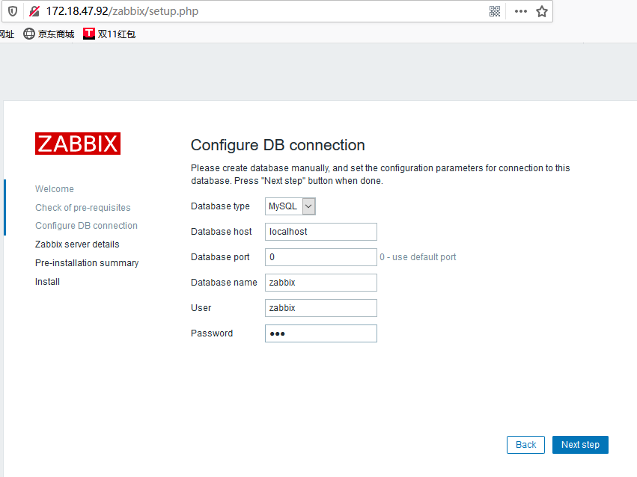Click the Back button
The width and height of the screenshot is (637, 477).
525,445
